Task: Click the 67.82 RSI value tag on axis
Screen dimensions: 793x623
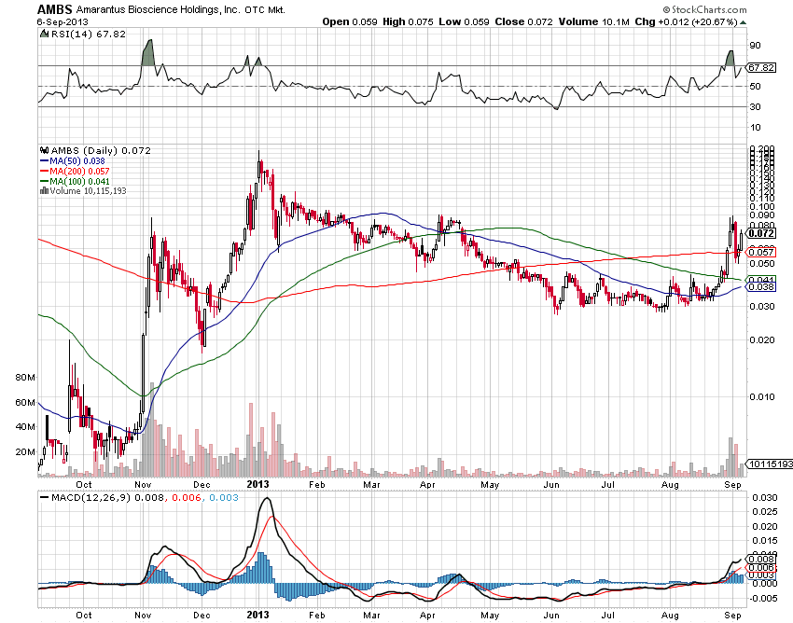Action: pos(761,67)
